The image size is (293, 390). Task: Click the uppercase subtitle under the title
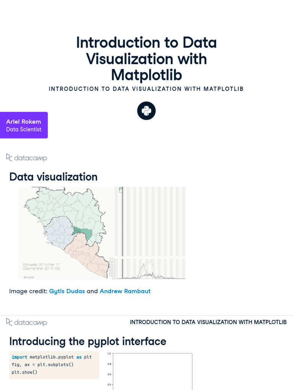pos(146,89)
